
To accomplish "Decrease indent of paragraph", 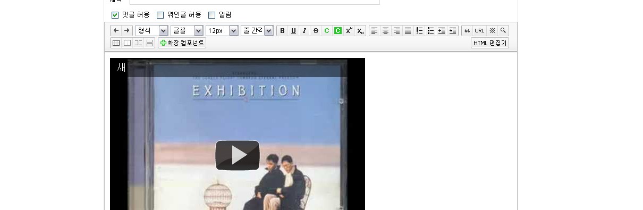I will pyautogui.click(x=442, y=30).
